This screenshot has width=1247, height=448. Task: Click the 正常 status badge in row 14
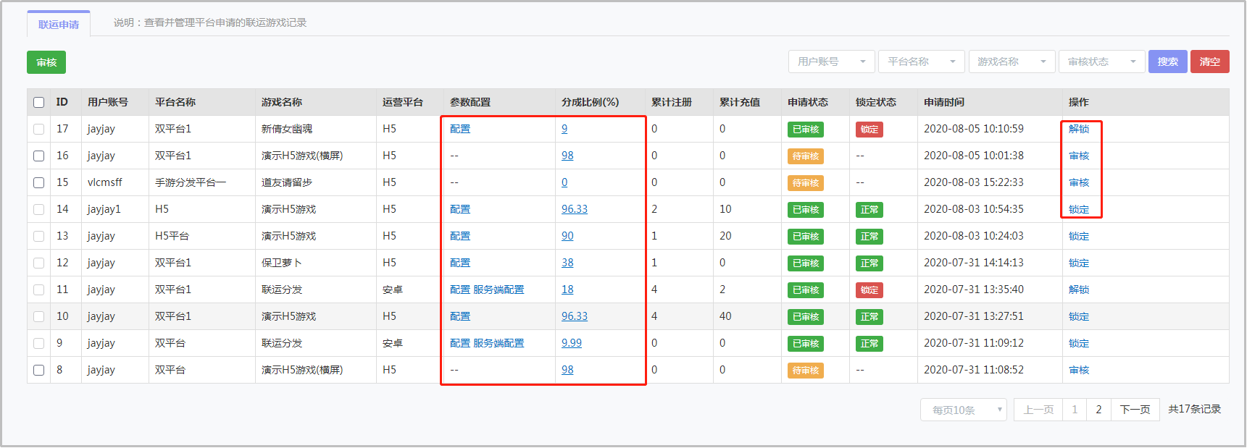(x=869, y=210)
